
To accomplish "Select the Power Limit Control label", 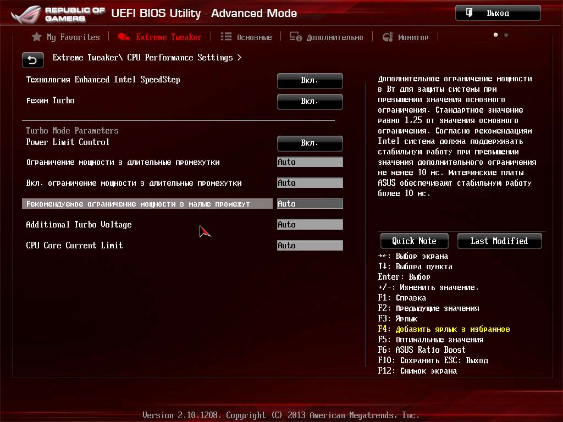I will tap(68, 142).
